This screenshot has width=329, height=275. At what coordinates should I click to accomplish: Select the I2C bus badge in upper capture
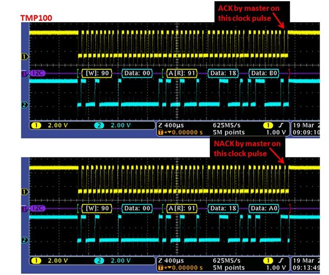pos(37,73)
